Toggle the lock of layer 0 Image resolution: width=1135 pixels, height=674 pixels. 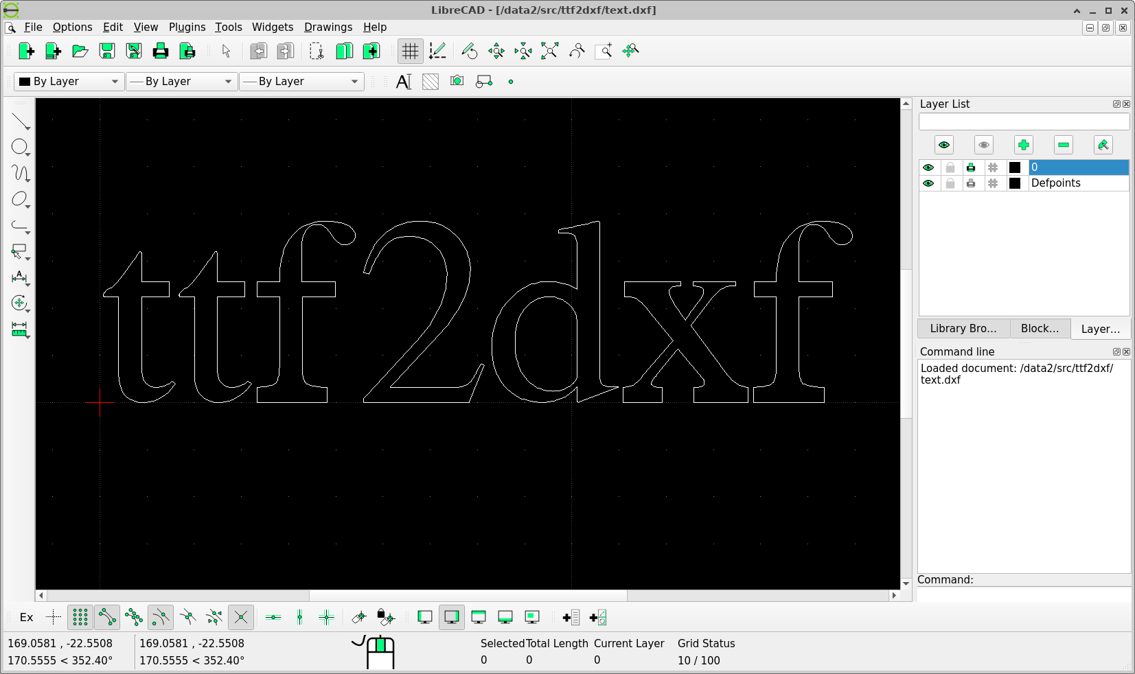(x=950, y=167)
